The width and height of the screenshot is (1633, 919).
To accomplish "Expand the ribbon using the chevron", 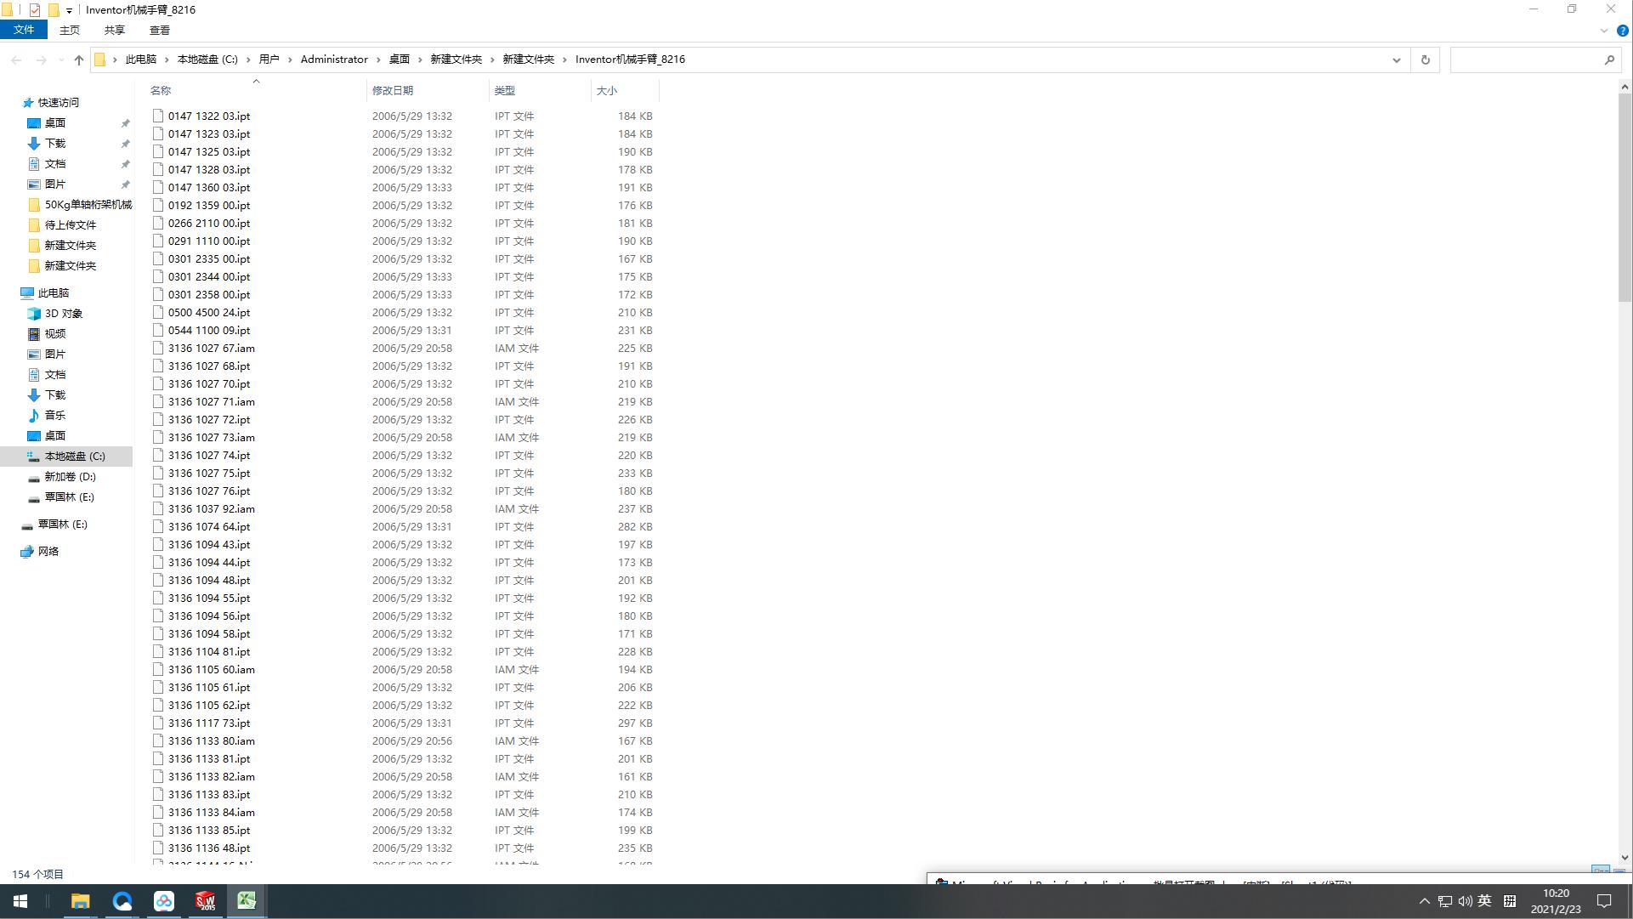I will click(1604, 31).
